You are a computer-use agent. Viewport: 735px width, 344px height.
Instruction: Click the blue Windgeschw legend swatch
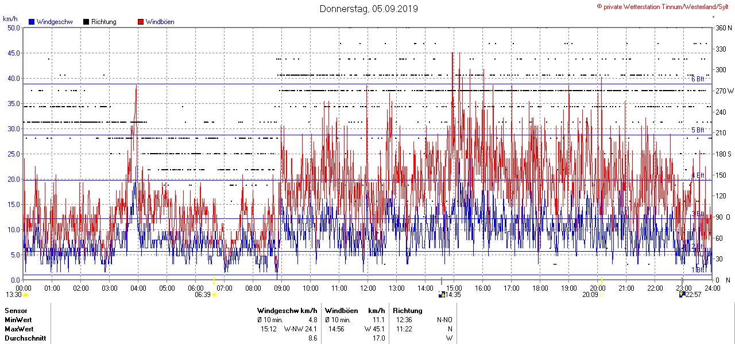[32, 22]
